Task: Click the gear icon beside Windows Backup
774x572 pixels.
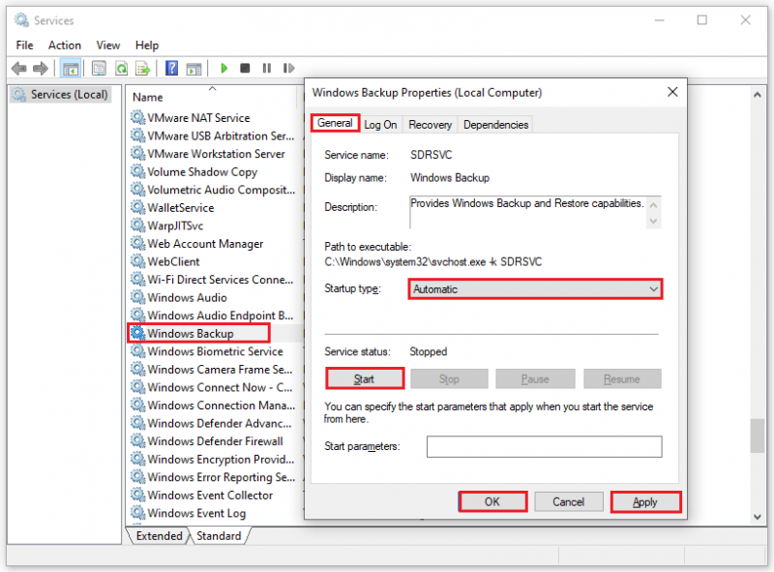Action: [137, 333]
